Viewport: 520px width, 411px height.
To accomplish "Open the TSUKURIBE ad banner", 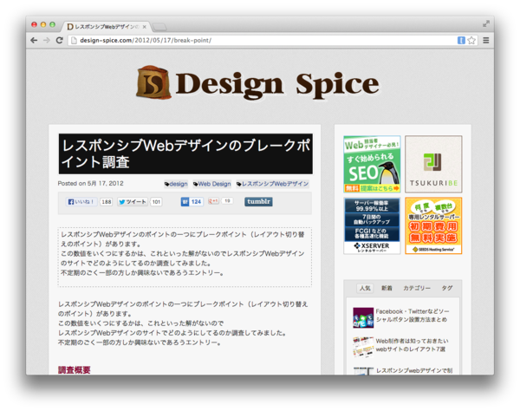I will 433,164.
